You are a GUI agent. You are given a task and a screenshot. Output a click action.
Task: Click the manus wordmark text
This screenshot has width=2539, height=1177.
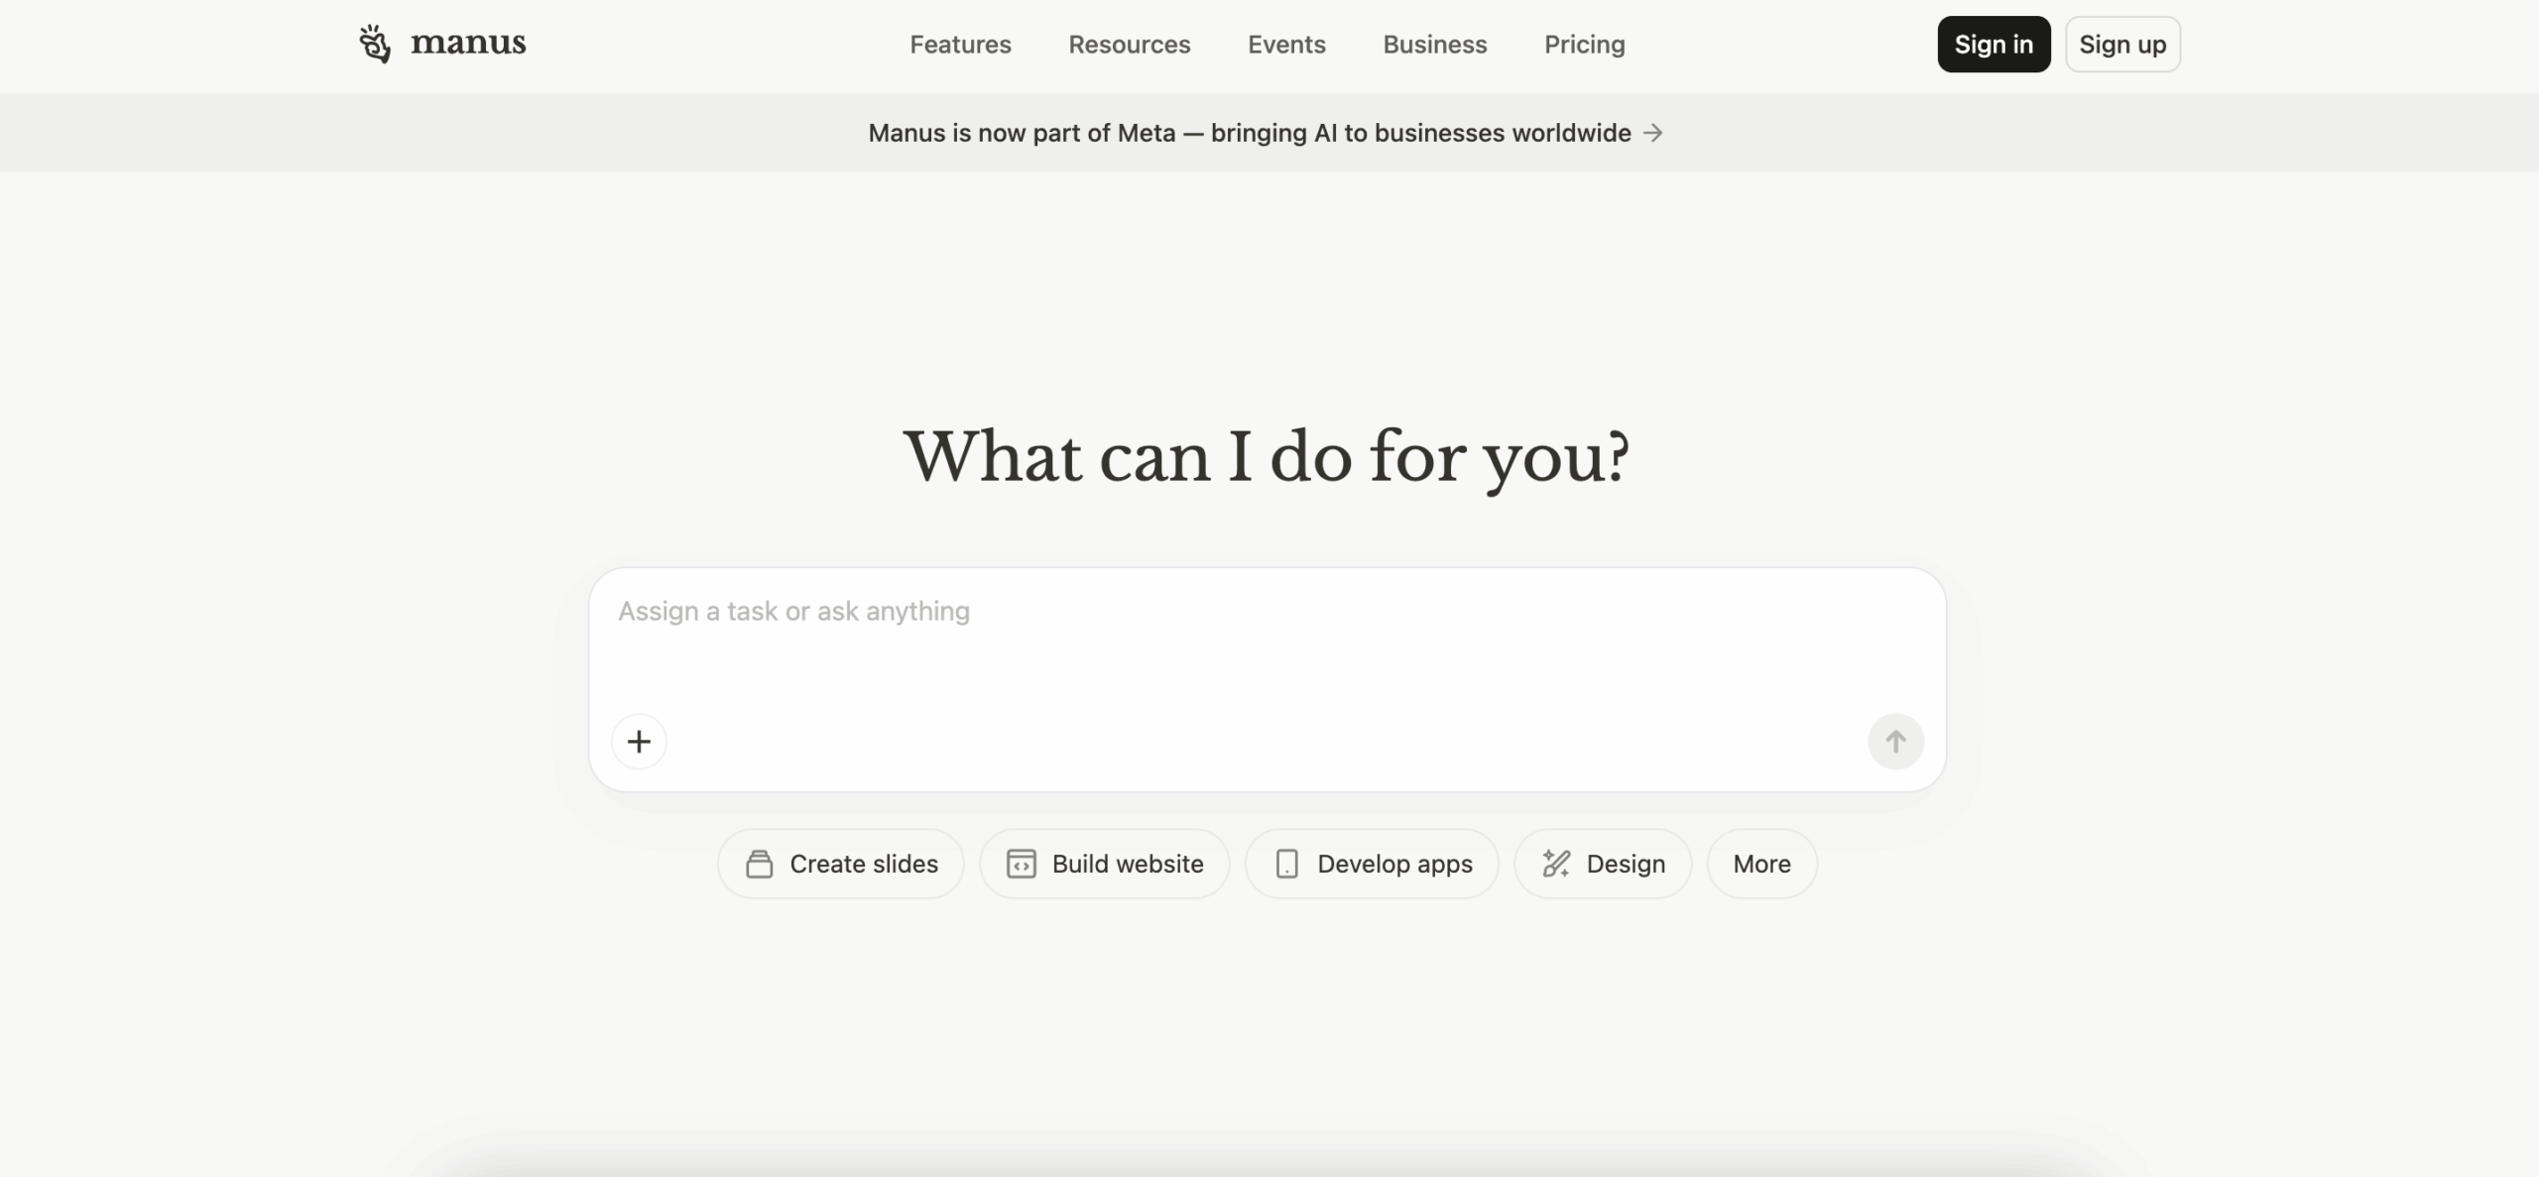click(x=468, y=44)
